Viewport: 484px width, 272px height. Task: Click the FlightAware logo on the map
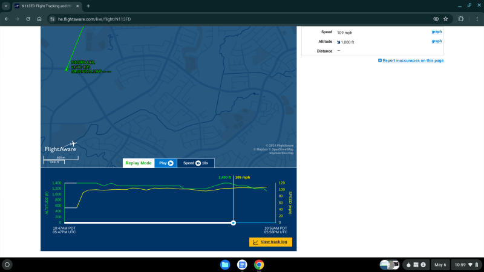pos(61,147)
